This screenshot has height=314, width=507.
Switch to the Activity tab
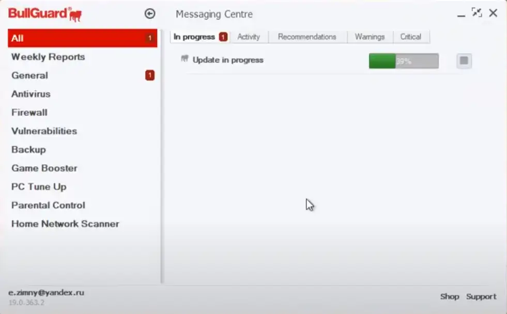tap(249, 37)
